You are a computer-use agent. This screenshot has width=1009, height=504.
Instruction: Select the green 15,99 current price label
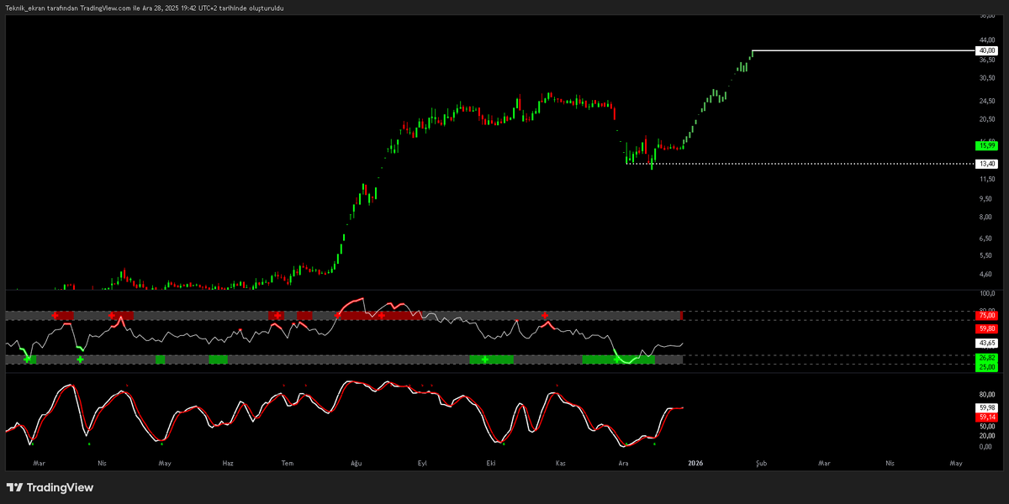(986, 145)
